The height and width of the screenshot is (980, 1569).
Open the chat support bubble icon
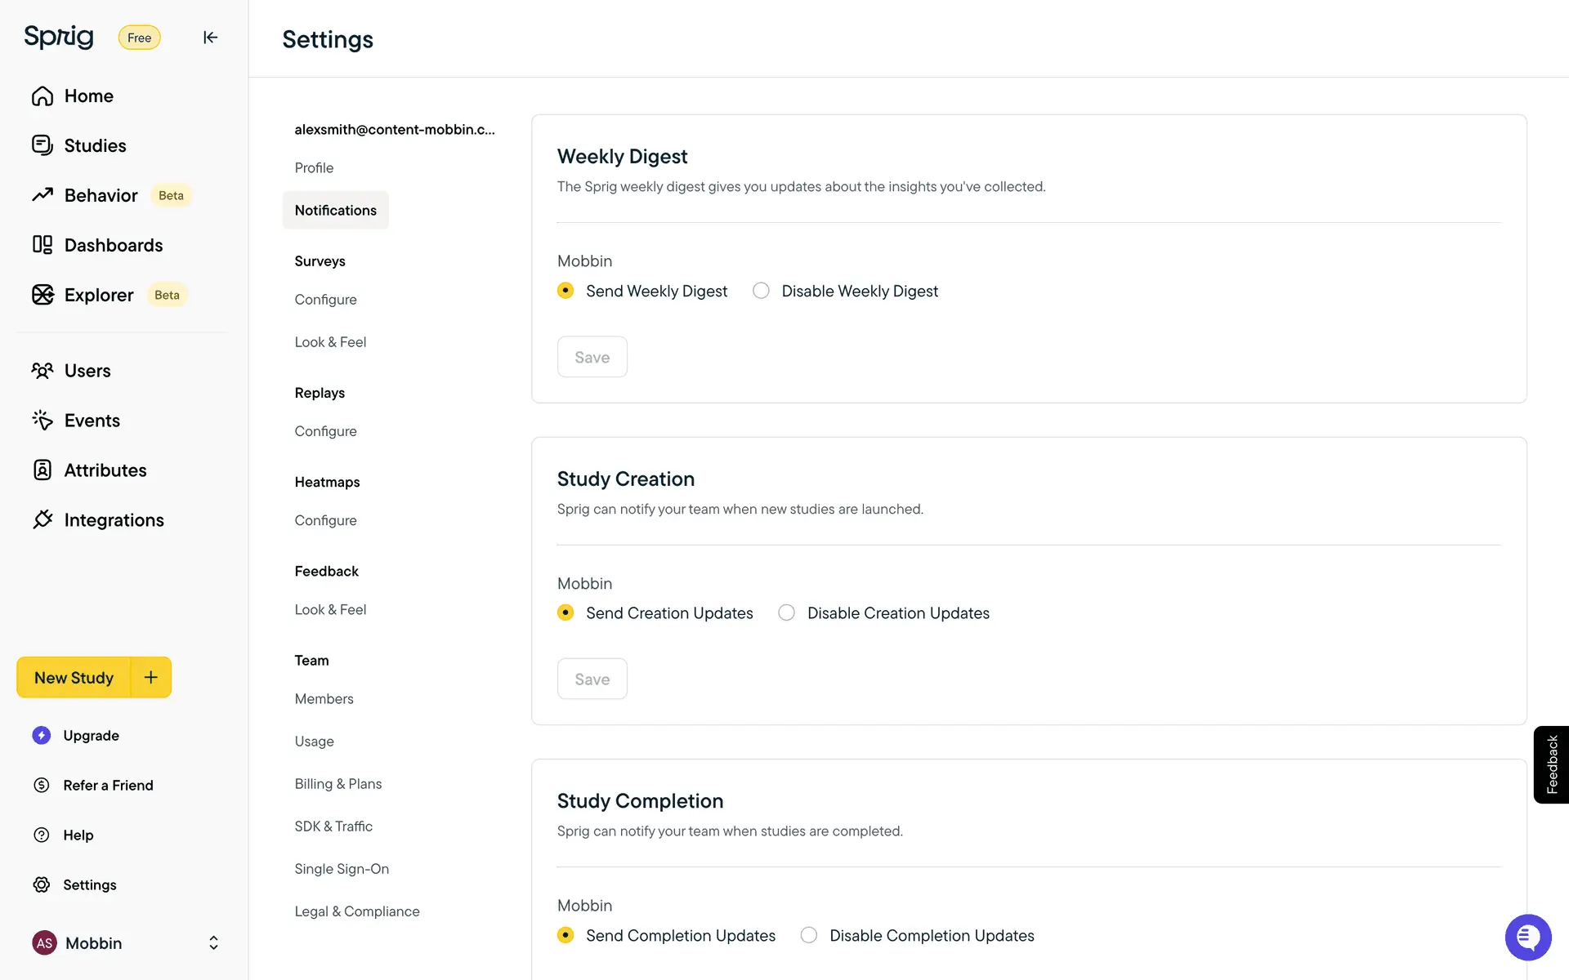1527,938
